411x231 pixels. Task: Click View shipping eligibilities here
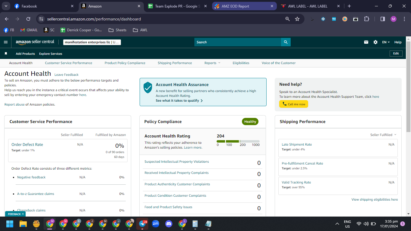click(x=375, y=199)
